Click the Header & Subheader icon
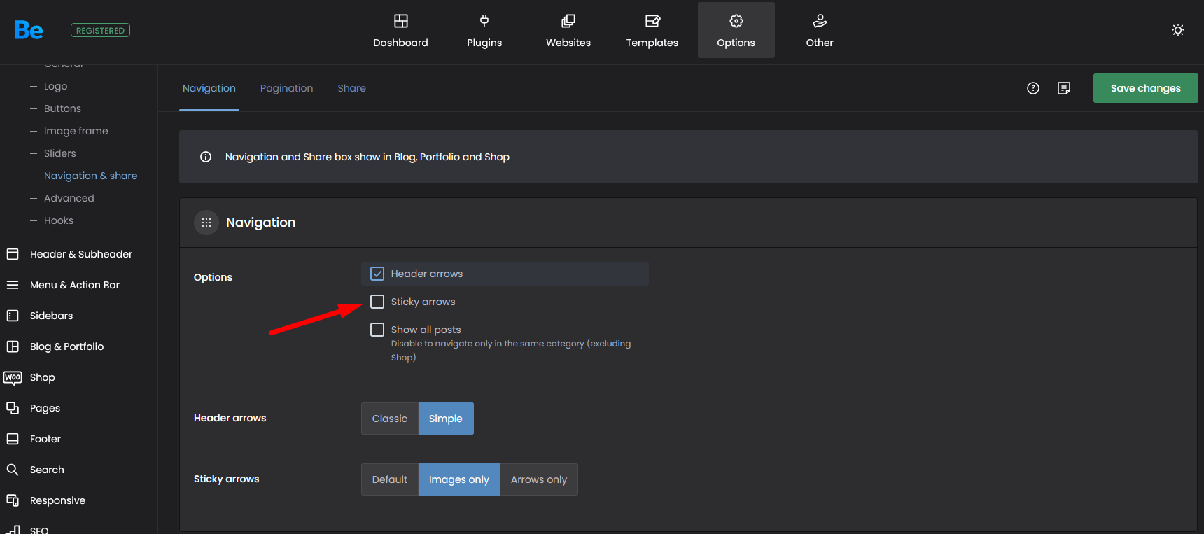 click(x=13, y=254)
